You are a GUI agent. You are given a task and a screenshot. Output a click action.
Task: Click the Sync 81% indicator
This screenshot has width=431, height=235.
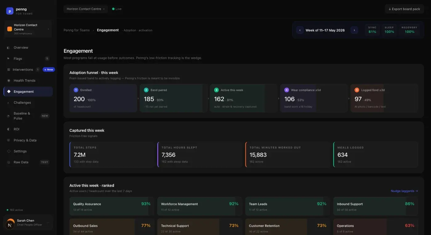(x=372, y=30)
